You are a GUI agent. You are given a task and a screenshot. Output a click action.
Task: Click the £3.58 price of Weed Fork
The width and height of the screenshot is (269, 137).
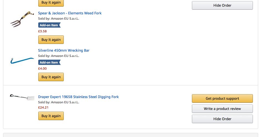tap(42, 31)
